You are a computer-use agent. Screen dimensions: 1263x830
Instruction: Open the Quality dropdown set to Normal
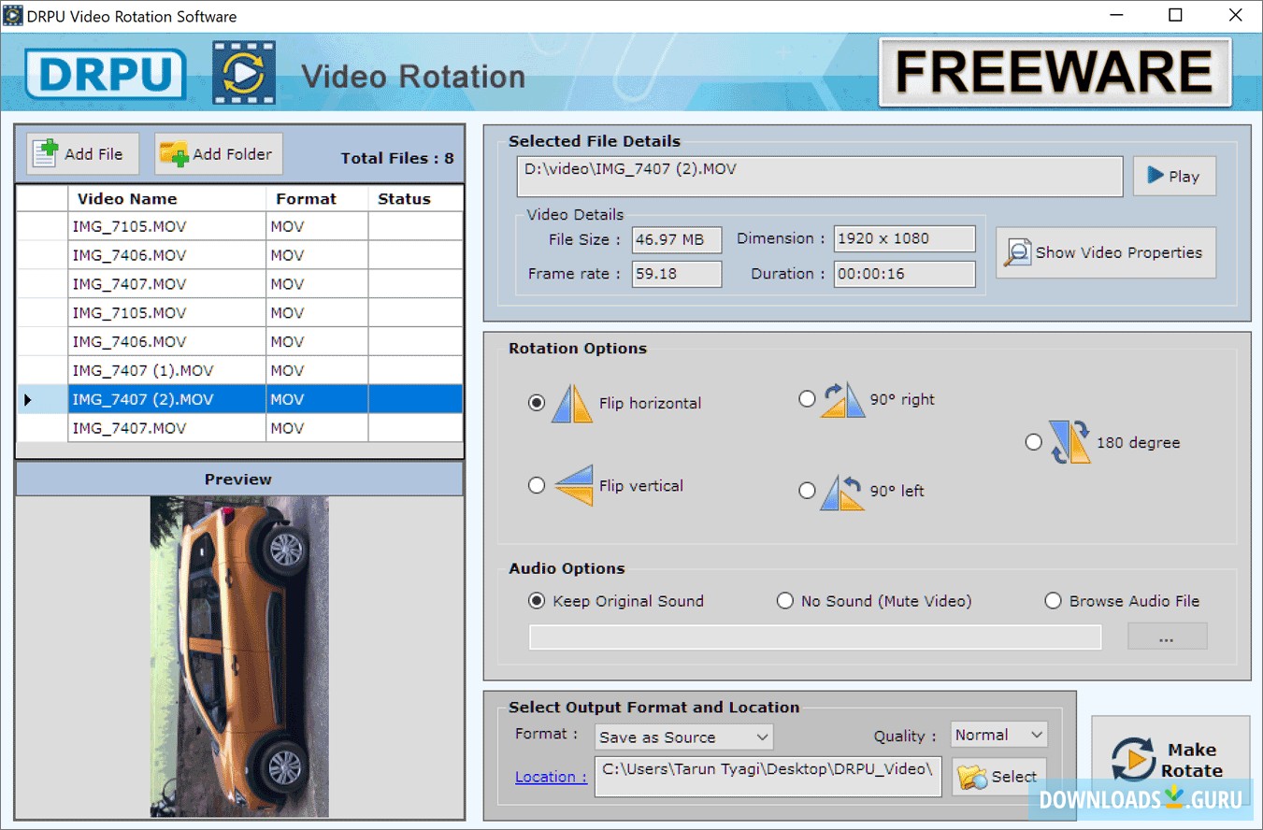click(x=998, y=735)
